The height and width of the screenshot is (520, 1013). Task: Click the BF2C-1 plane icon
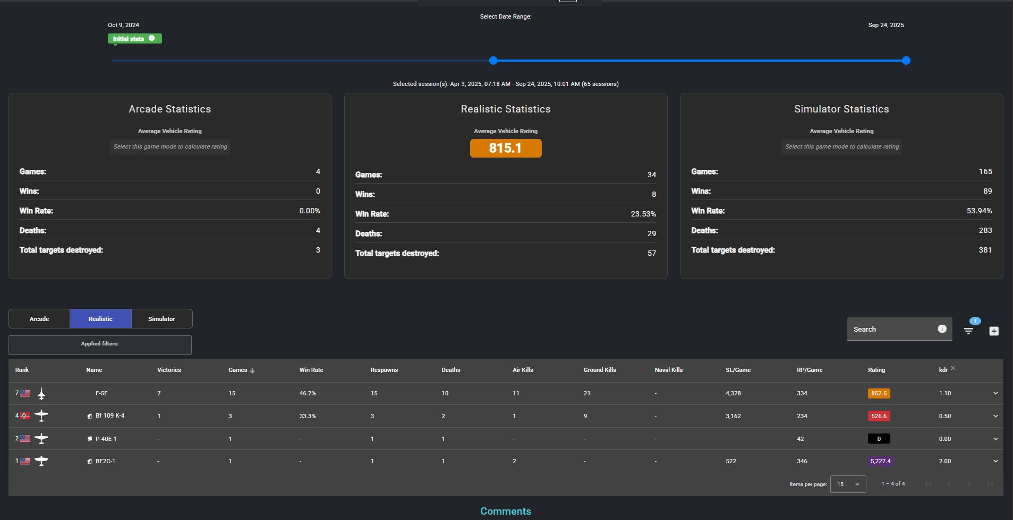41,461
